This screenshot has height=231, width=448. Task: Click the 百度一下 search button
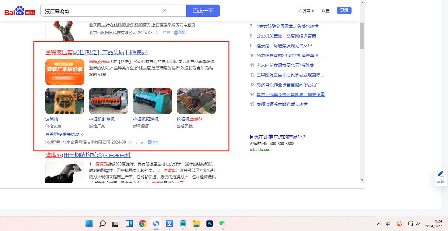[x=203, y=11]
